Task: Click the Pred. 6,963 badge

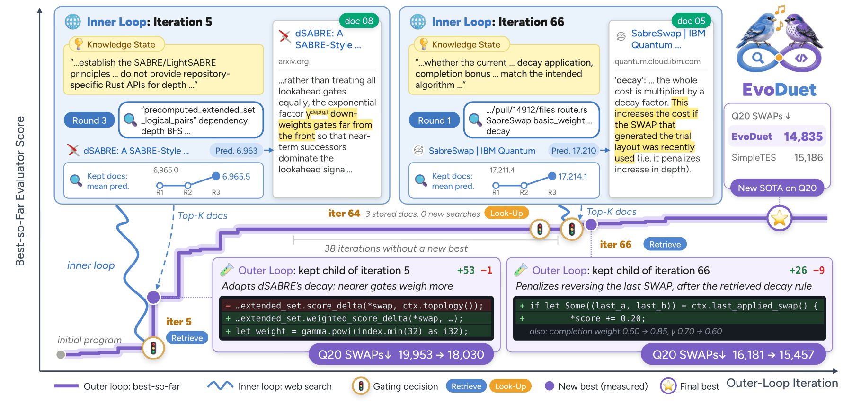Action: (x=236, y=150)
